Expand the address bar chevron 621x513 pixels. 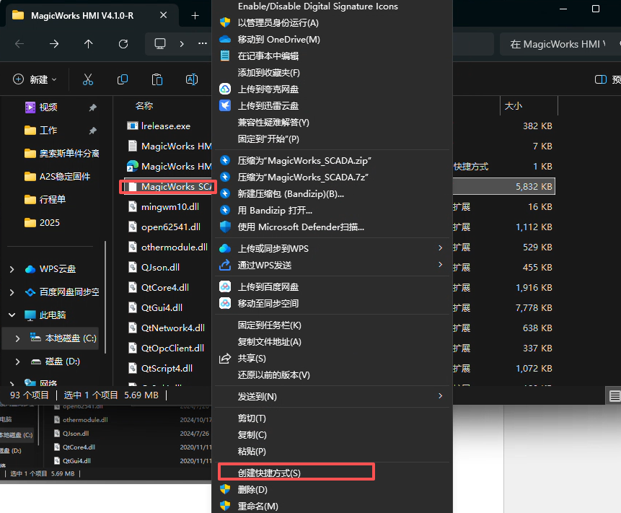click(x=182, y=43)
